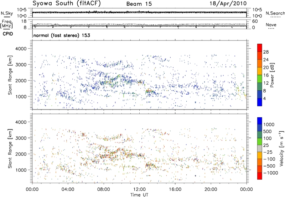The height and width of the screenshot is (197, 285).
Task: Click the teal 8–12 dB power swatch
Action: point(260,86)
